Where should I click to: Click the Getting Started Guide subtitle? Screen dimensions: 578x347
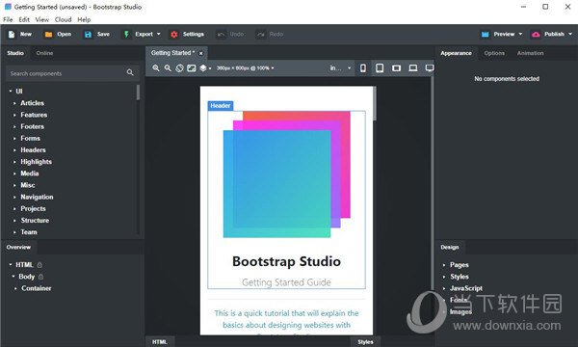(x=286, y=282)
